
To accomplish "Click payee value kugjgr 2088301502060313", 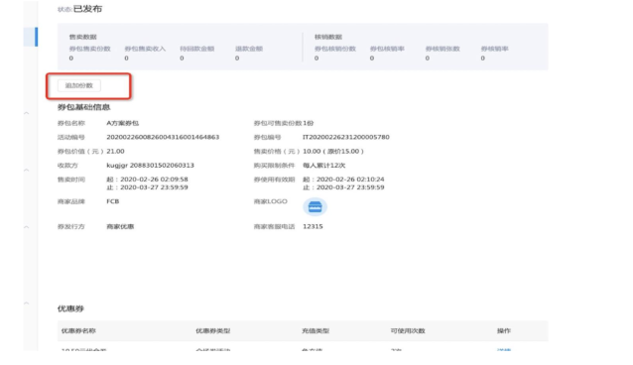I will tap(150, 165).
